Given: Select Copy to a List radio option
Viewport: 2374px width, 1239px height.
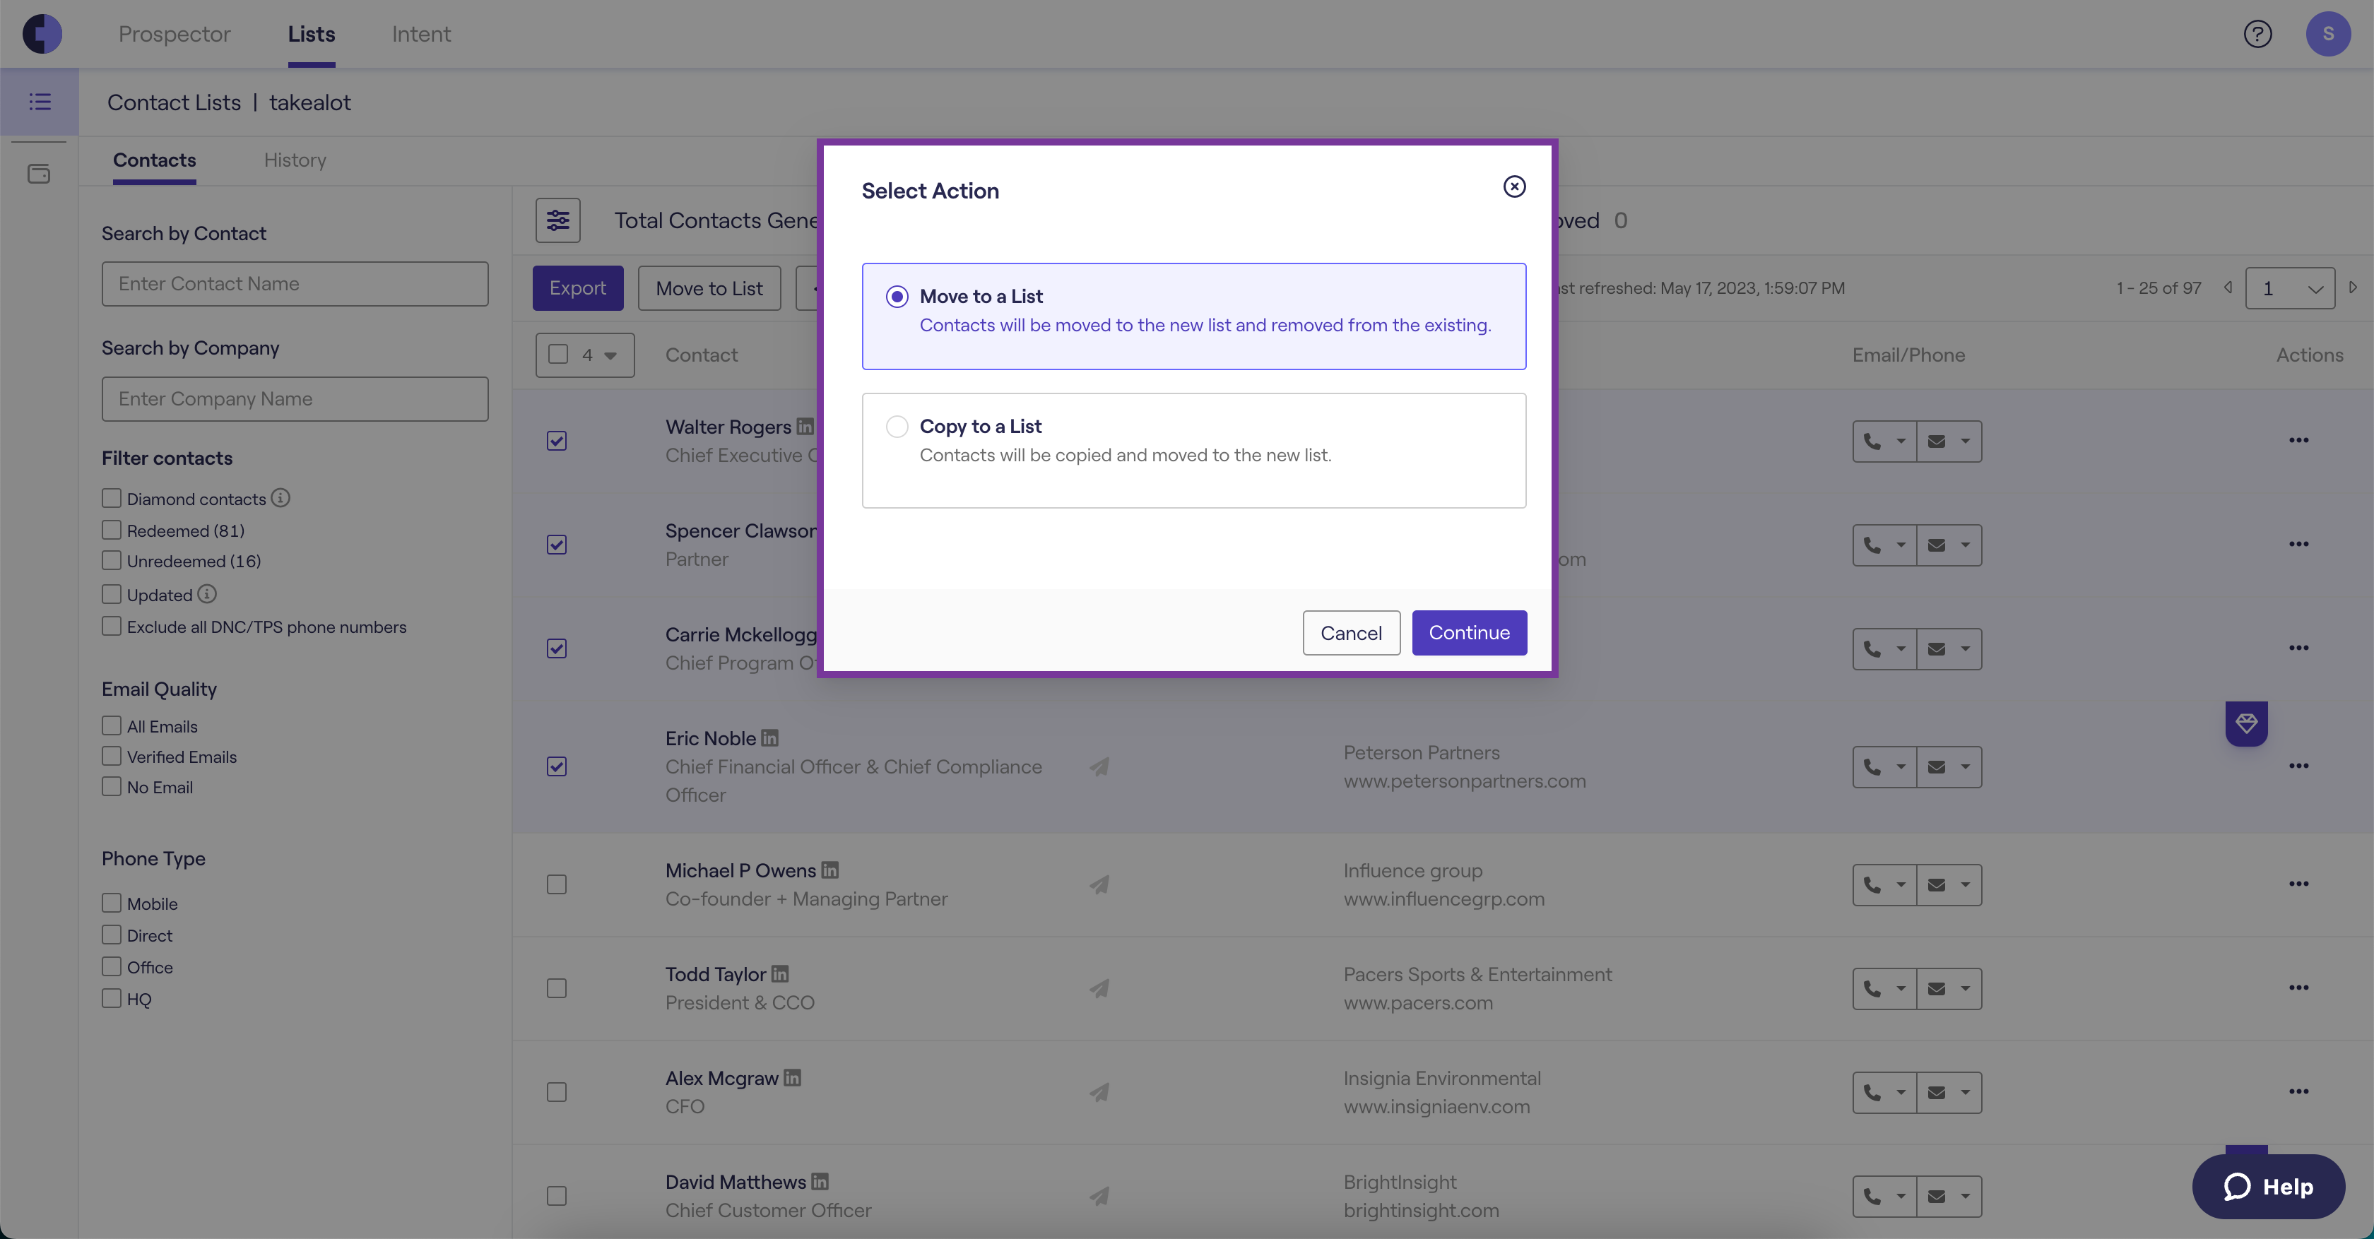Looking at the screenshot, I should 897,425.
